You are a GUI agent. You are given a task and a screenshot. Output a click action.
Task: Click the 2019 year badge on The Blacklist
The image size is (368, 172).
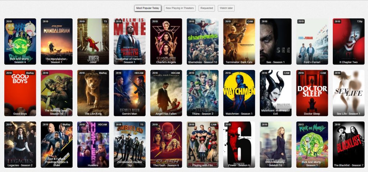337,124
